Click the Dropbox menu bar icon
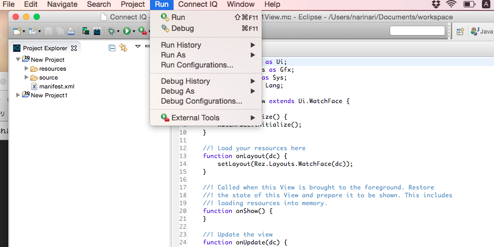The width and height of the screenshot is (494, 247). coord(436,4)
